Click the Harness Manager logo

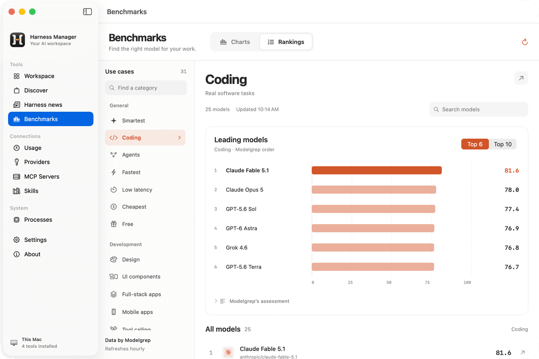[18, 39]
